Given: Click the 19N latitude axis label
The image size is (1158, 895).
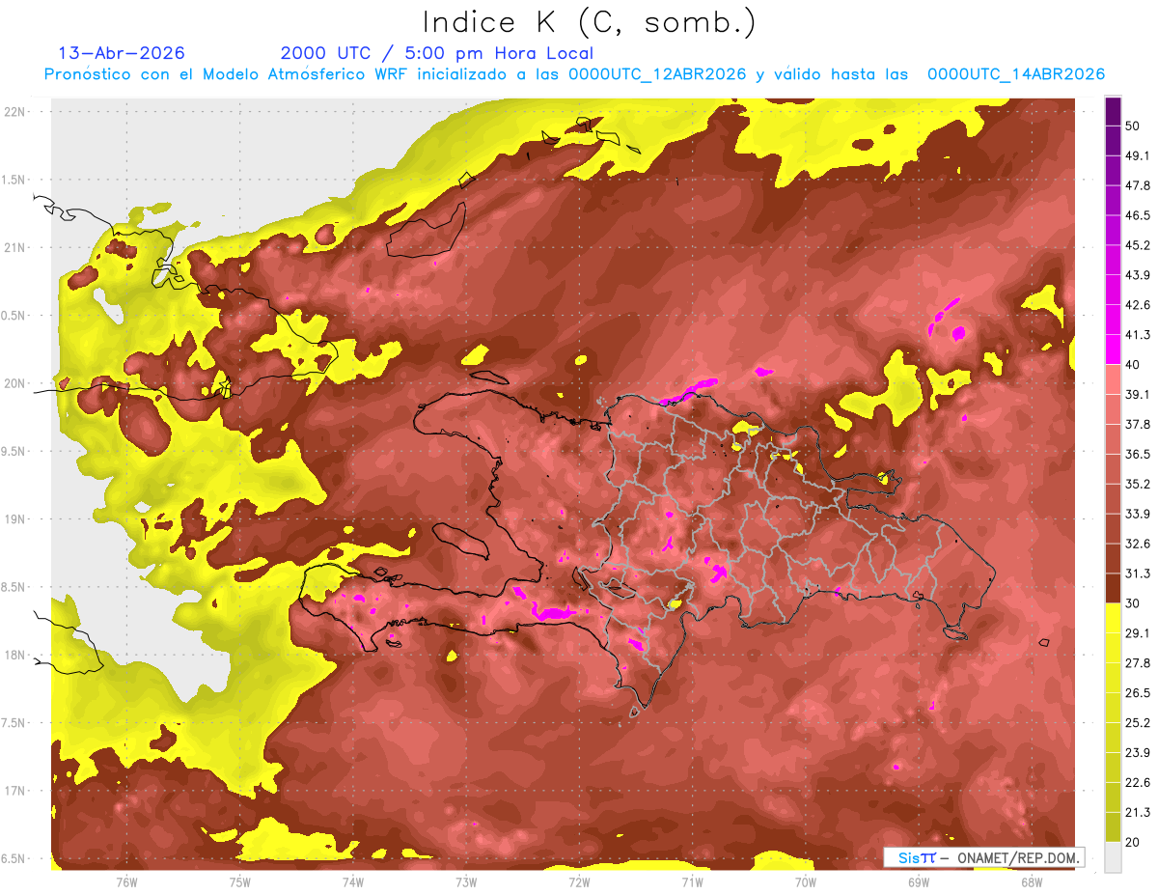Looking at the screenshot, I should pos(14,518).
